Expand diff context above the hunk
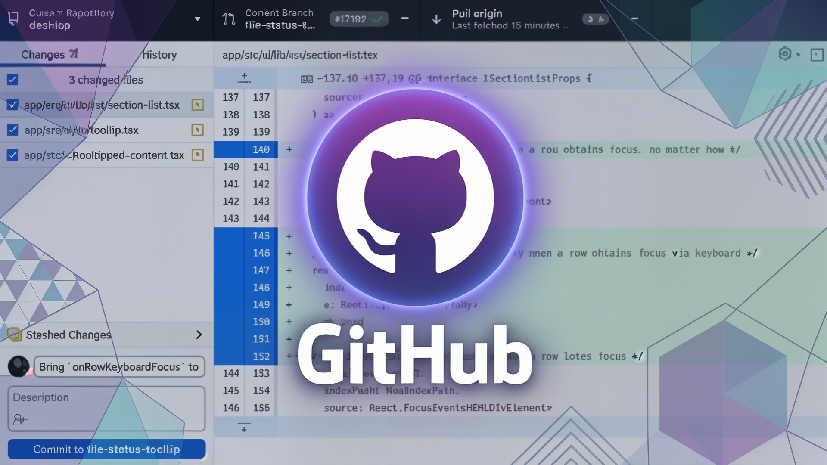 pyautogui.click(x=244, y=78)
